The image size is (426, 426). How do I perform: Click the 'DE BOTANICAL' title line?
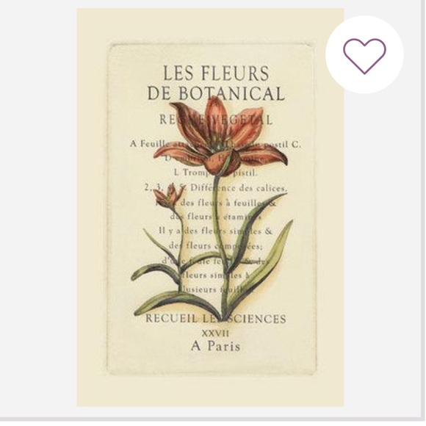(x=216, y=93)
